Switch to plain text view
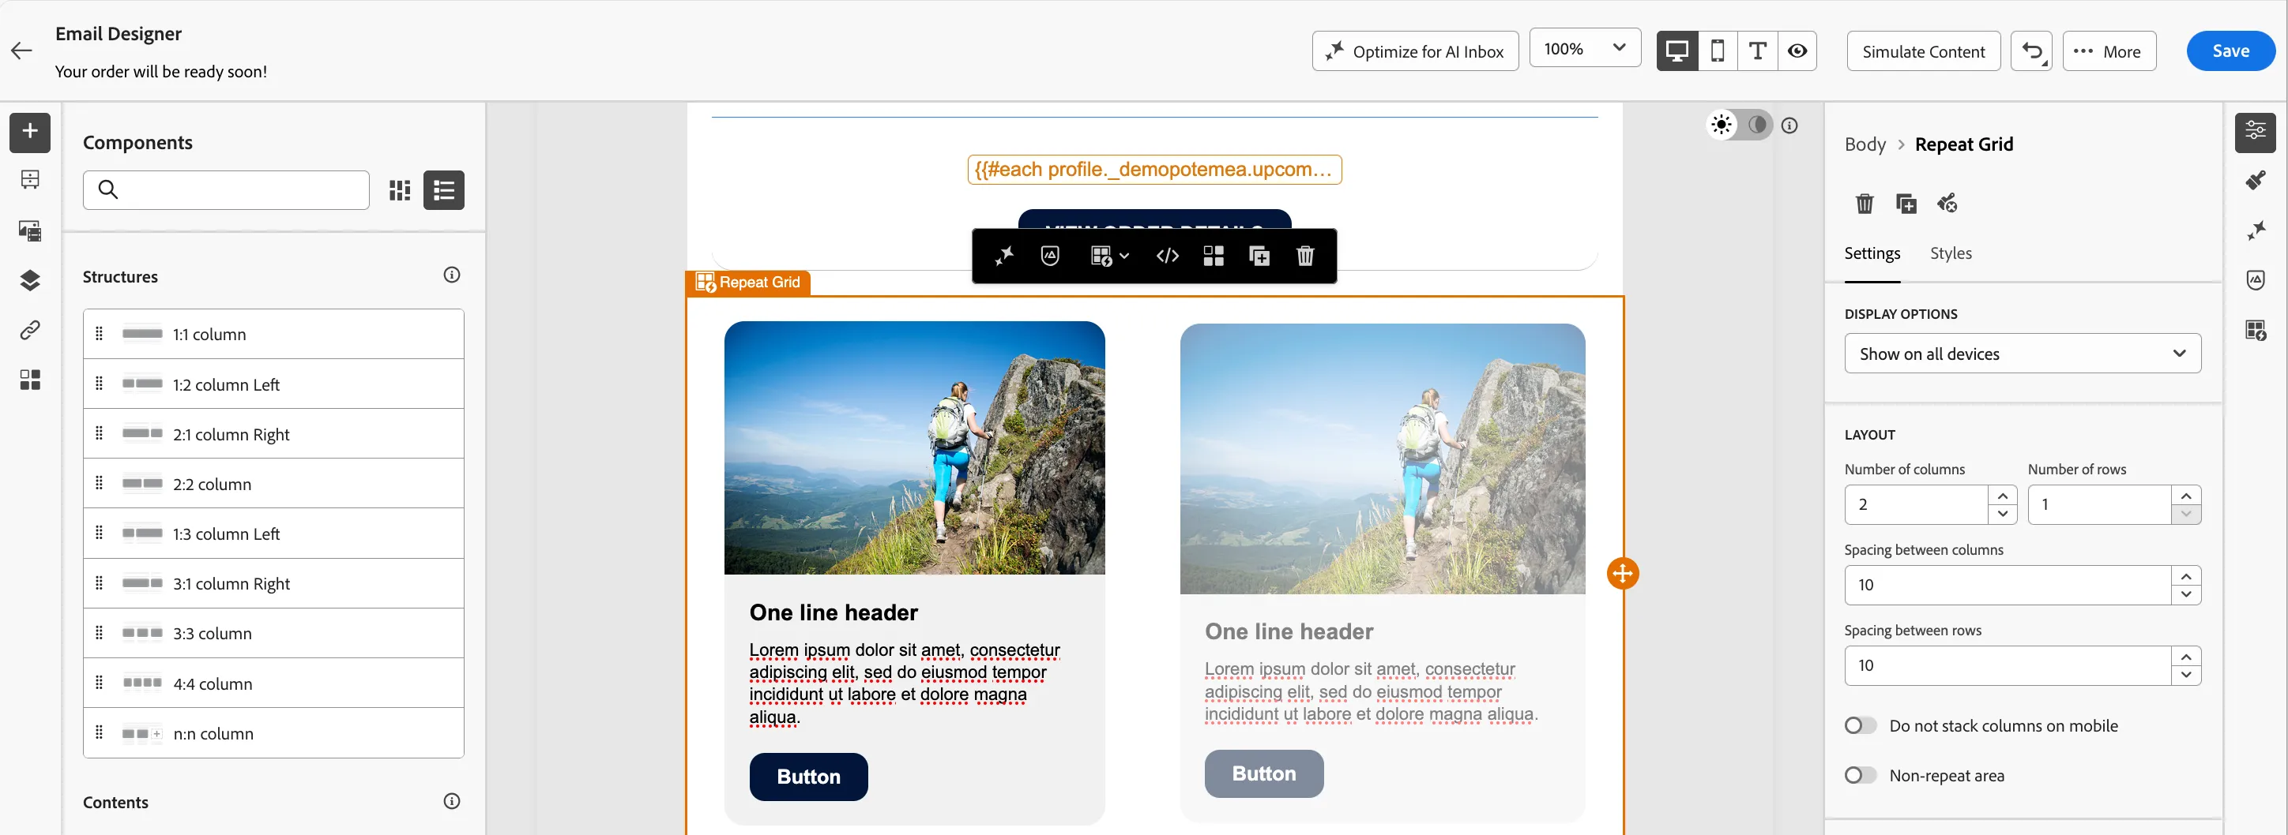Image resolution: width=2288 pixels, height=835 pixels. 1757,51
